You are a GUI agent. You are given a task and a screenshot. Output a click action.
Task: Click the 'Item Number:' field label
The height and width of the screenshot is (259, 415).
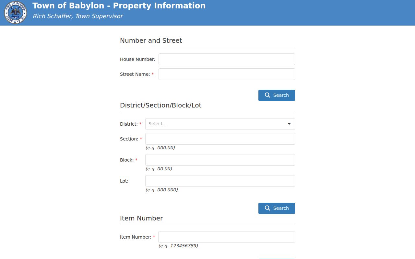coord(136,237)
